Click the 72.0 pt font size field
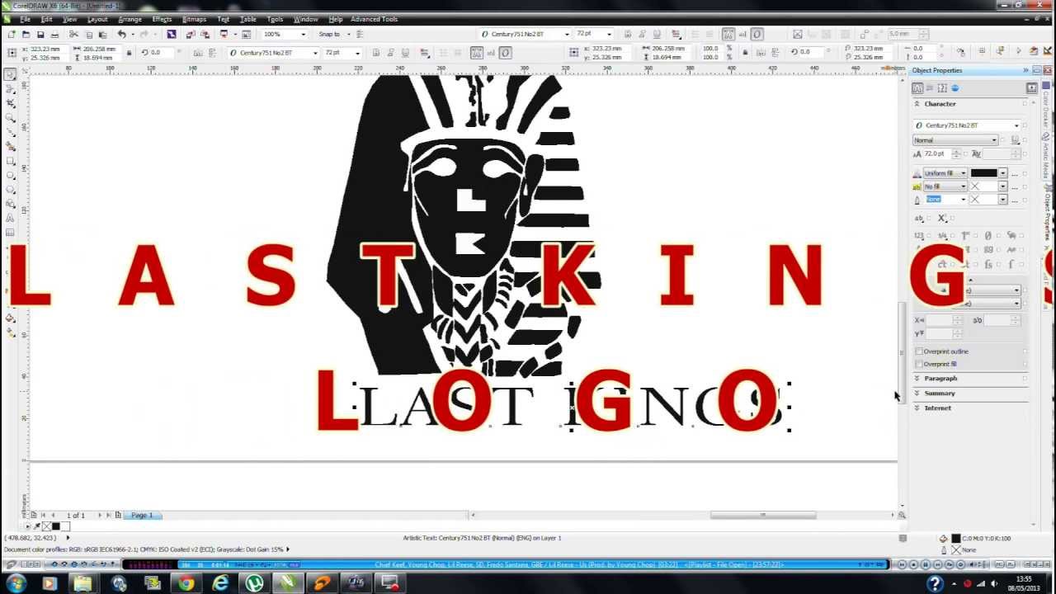This screenshot has width=1056, height=594. tap(935, 153)
